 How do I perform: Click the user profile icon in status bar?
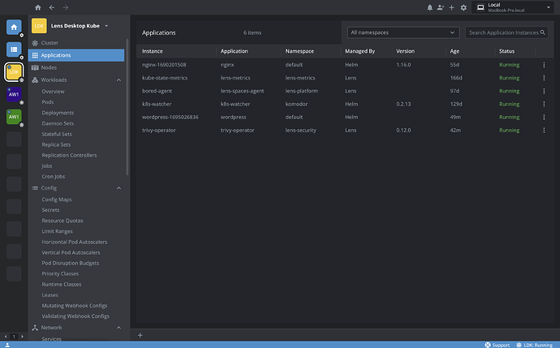[x=7, y=345]
